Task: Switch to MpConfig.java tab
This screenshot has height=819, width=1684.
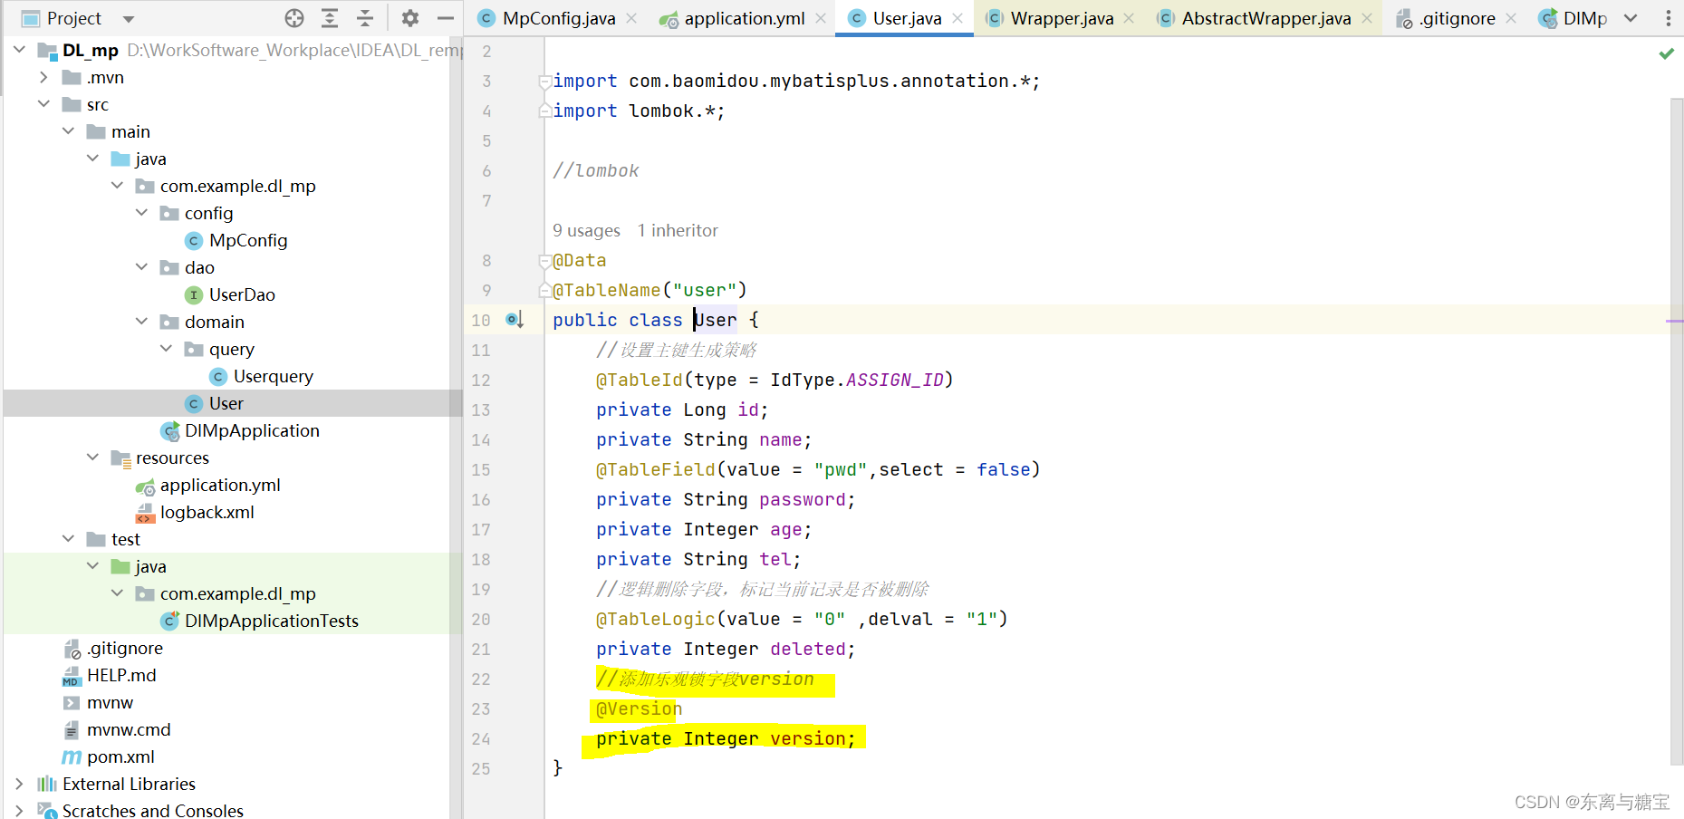Action: (558, 18)
